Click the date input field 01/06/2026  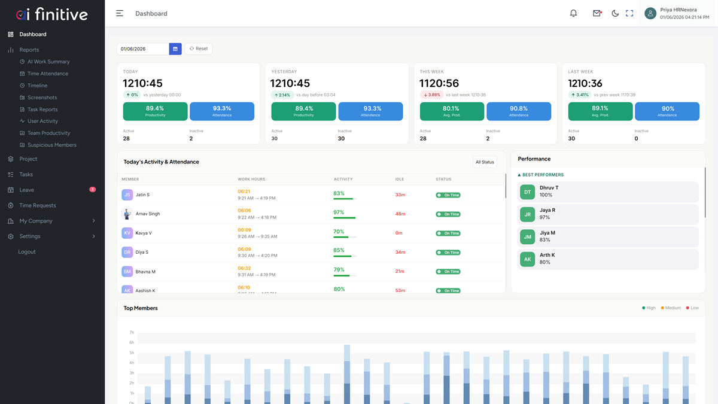pos(143,48)
